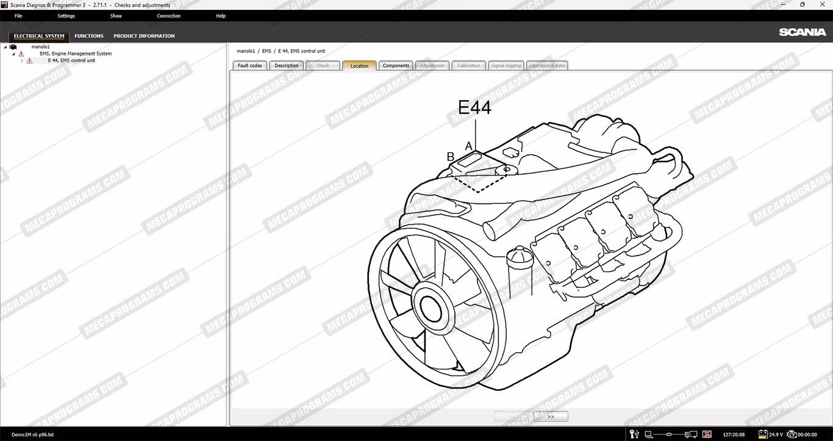833x441 pixels.
Task: Click the engine icon beside manolo1
Action: click(x=13, y=47)
